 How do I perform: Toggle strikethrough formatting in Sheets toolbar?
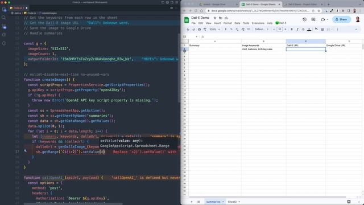303,30
